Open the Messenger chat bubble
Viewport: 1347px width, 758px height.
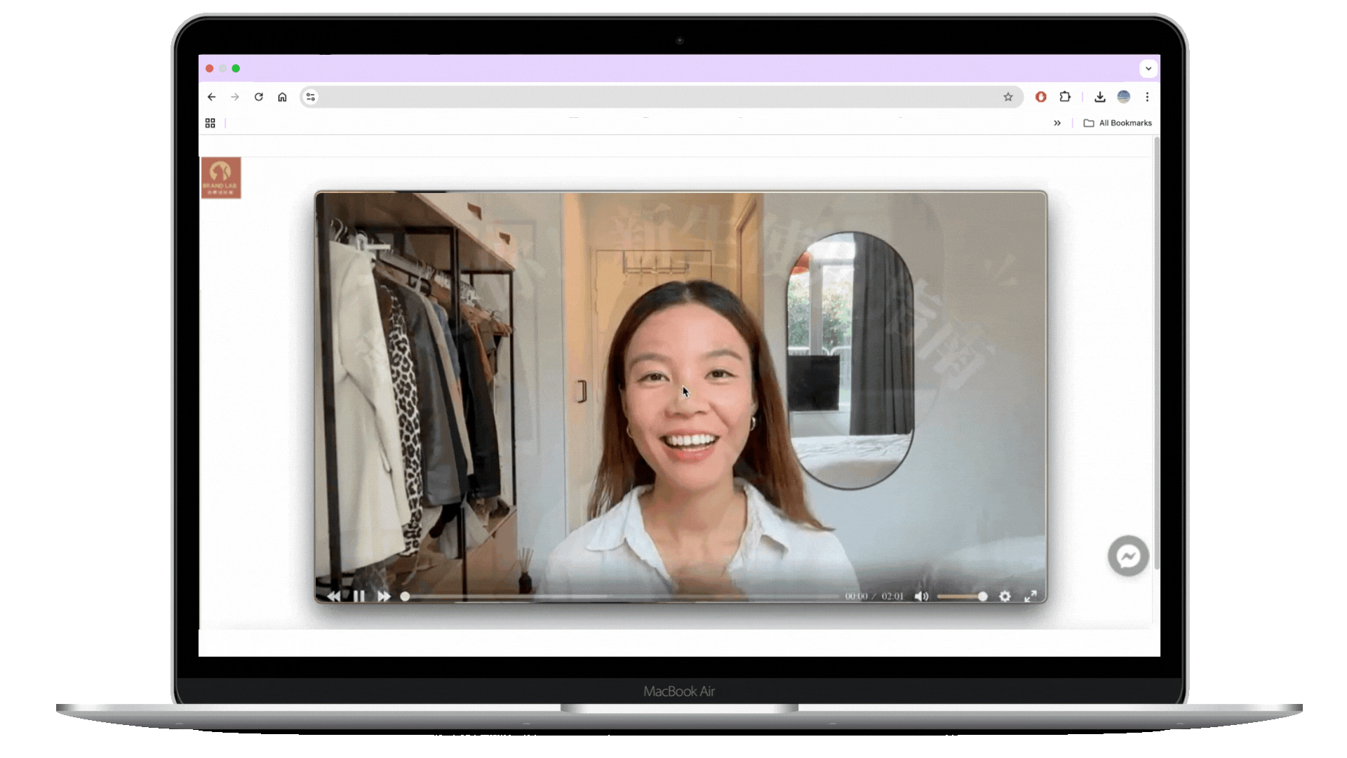[x=1128, y=557]
